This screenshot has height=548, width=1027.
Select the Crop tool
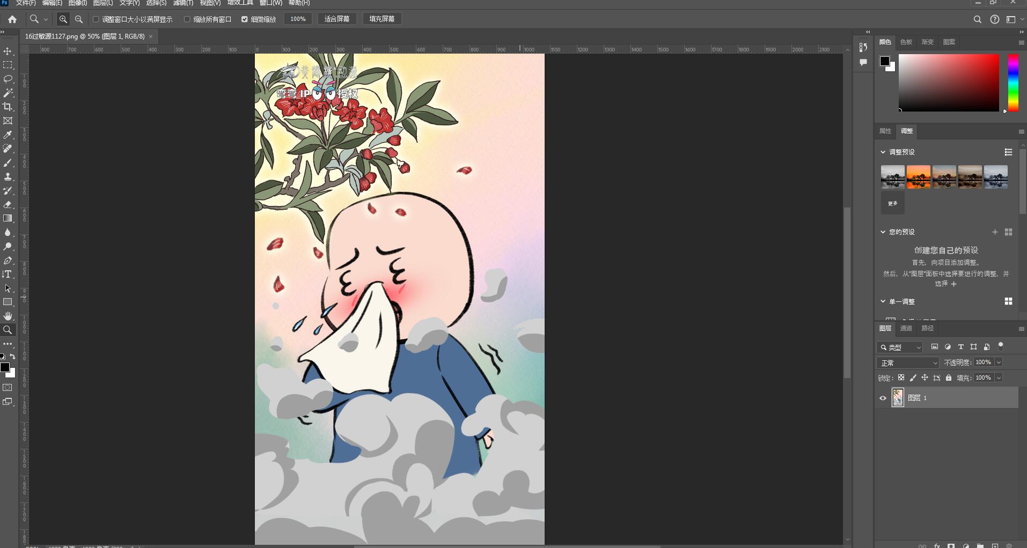(8, 107)
